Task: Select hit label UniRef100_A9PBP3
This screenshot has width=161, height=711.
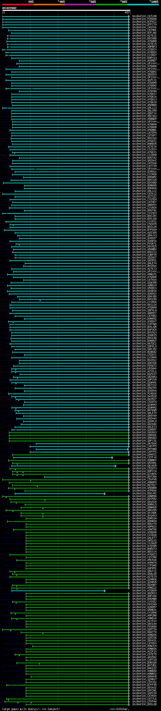Action: pyautogui.click(x=144, y=47)
